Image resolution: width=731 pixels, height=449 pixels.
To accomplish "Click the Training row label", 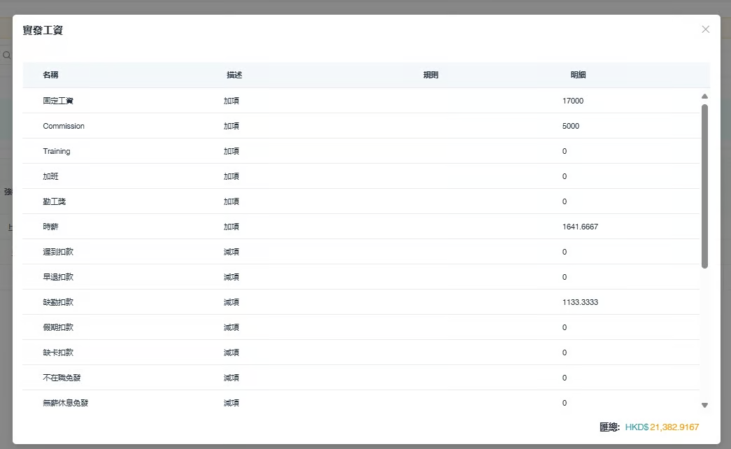I will (x=57, y=151).
